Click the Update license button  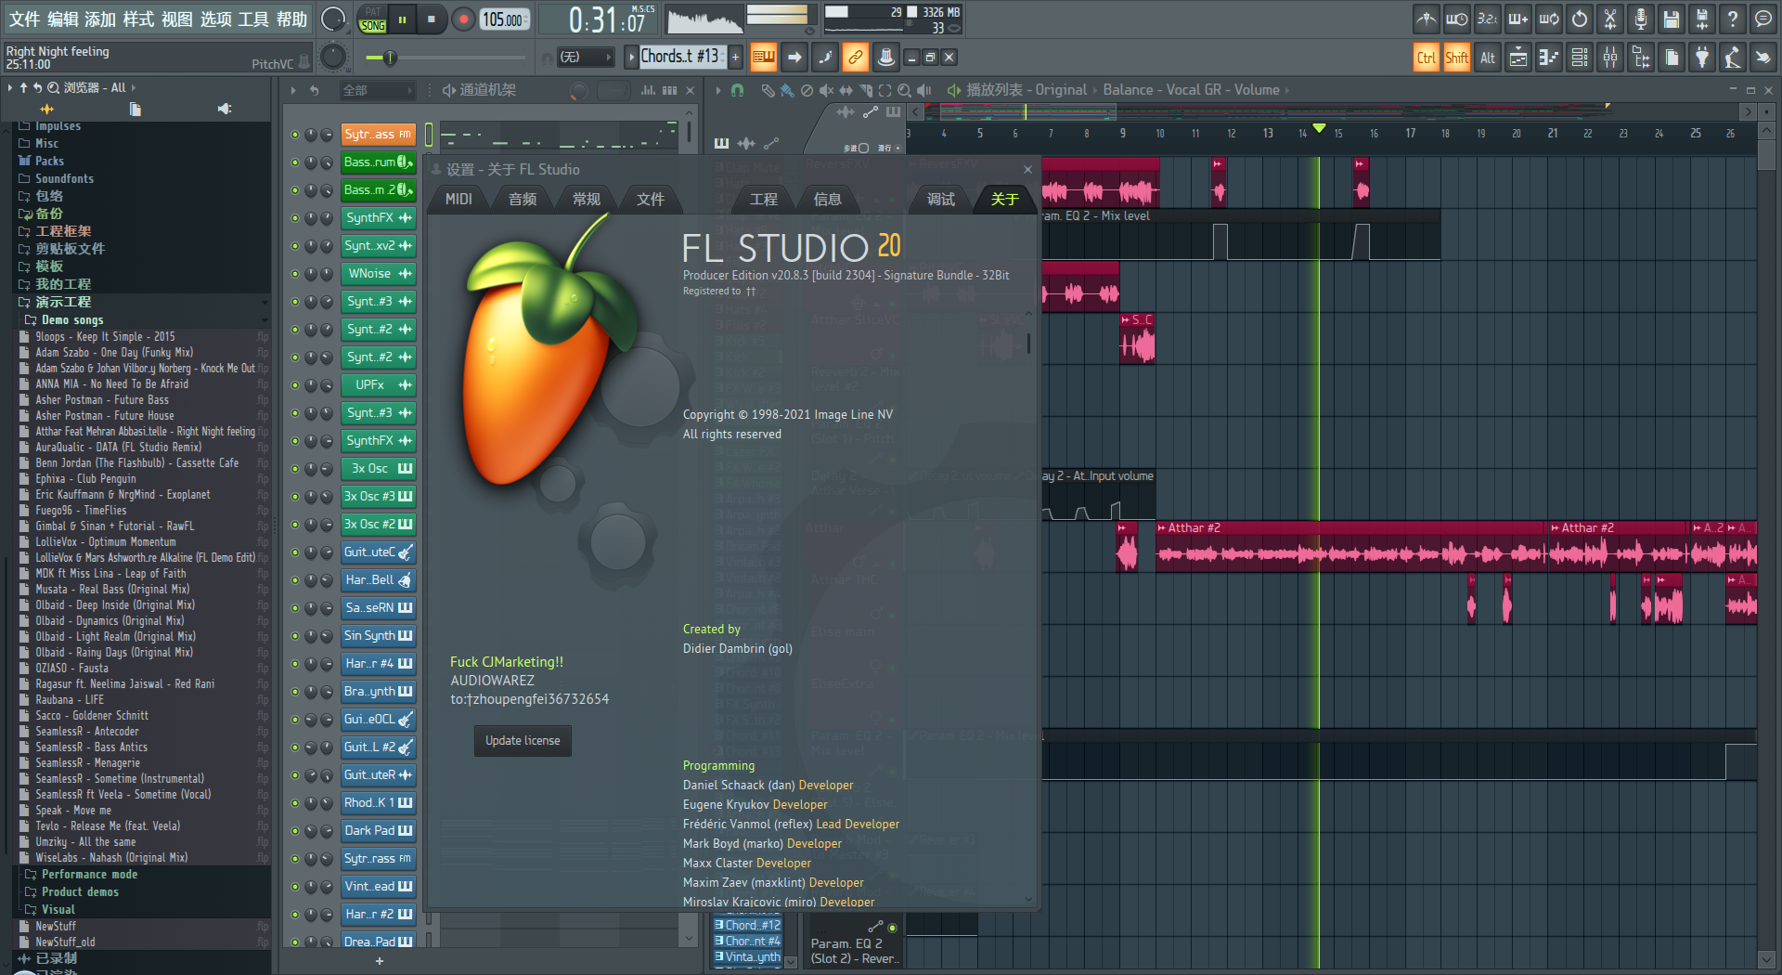tap(523, 741)
